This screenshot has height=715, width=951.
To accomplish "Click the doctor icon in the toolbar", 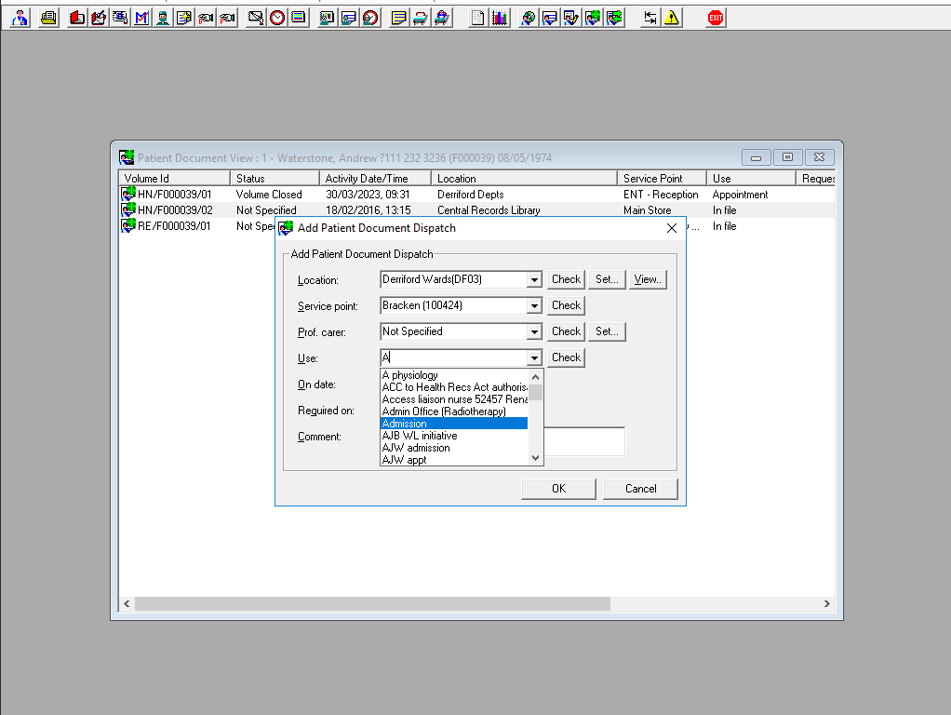I will click(20, 18).
